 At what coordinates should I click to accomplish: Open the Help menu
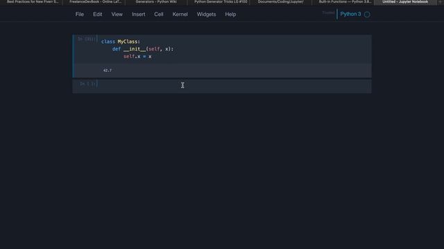[x=230, y=14]
